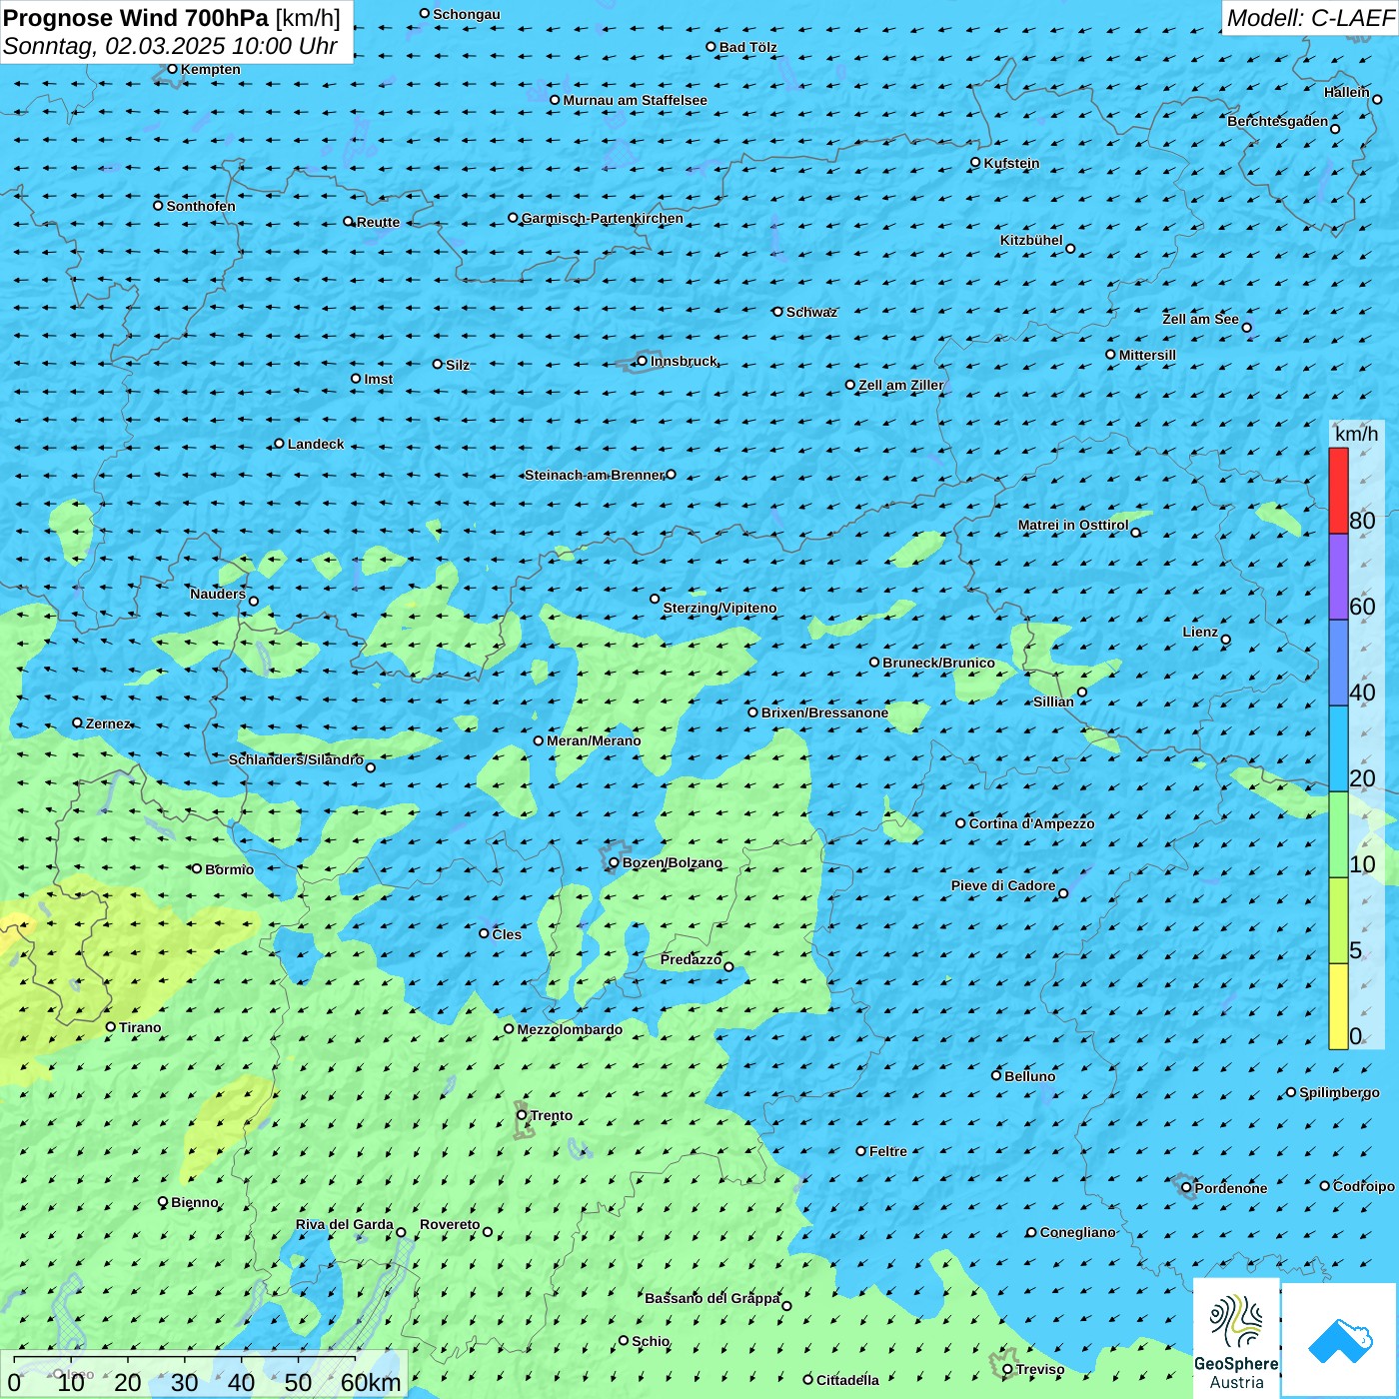The image size is (1399, 1399).
Task: Click the 'km/h' legend heading
Action: click(1356, 434)
